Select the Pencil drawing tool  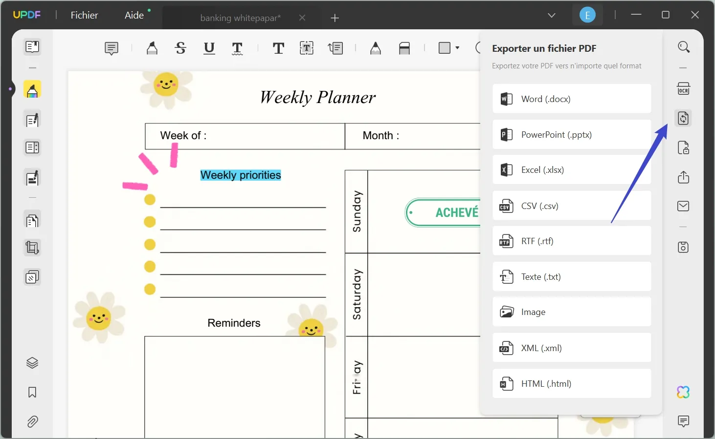coord(375,48)
